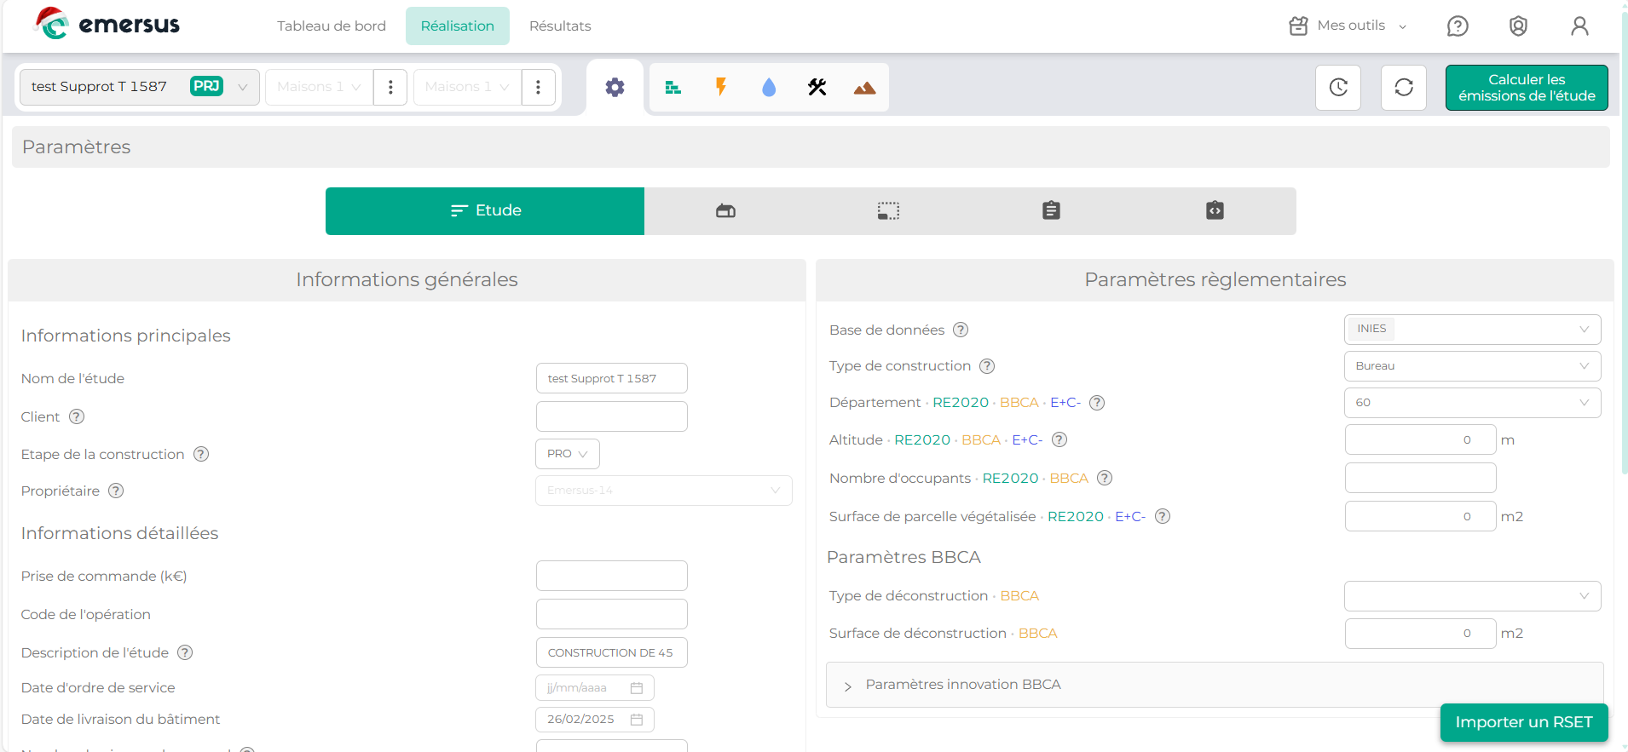The height and width of the screenshot is (752, 1628).
Task: Open the earthwork mound icon
Action: [x=865, y=88]
